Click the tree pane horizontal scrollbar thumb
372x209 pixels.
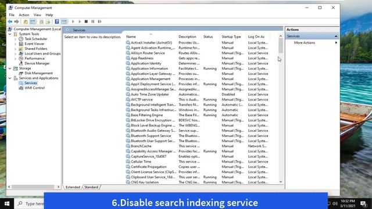pos(33,187)
